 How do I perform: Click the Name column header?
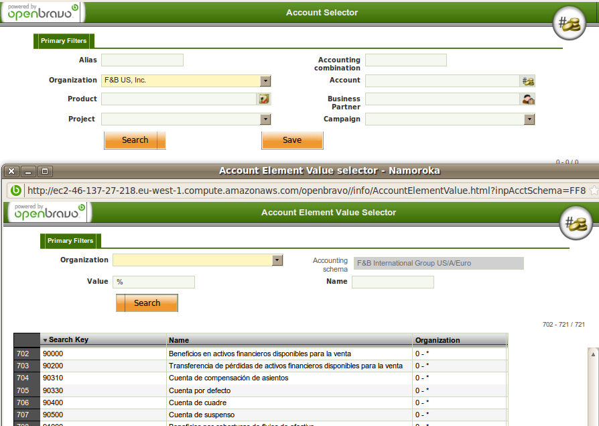pos(289,339)
